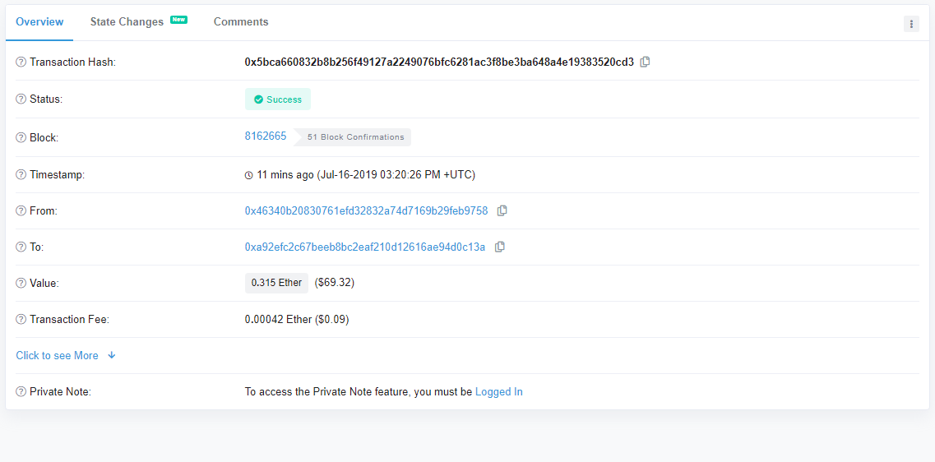Copy the transaction hash to clipboard
Viewport: 935px width, 462px height.
coord(645,62)
